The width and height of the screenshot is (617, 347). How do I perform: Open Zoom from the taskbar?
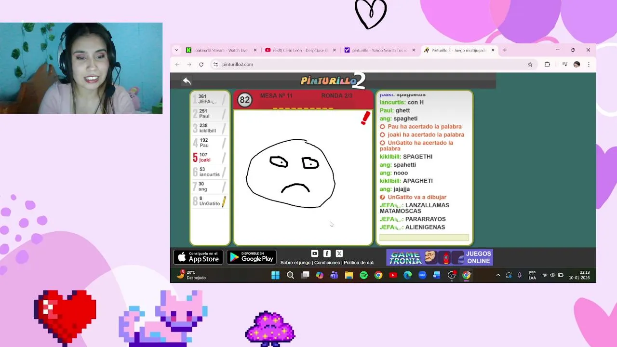422,275
